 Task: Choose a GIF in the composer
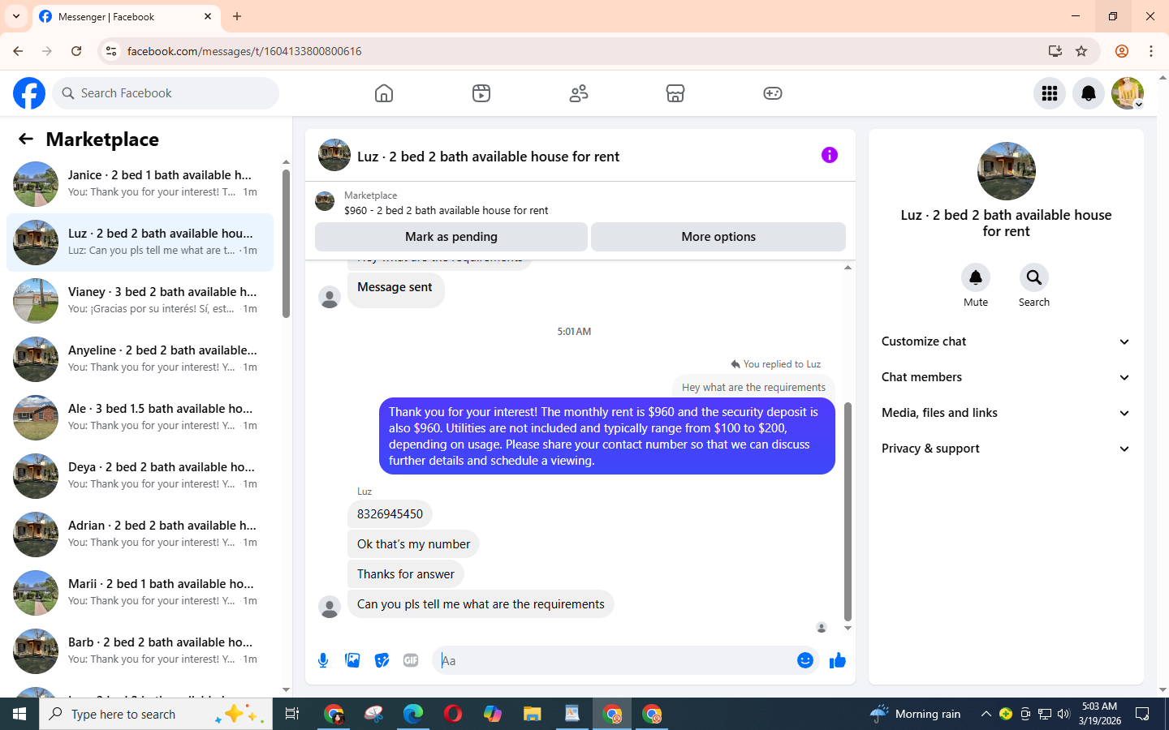coord(411,660)
